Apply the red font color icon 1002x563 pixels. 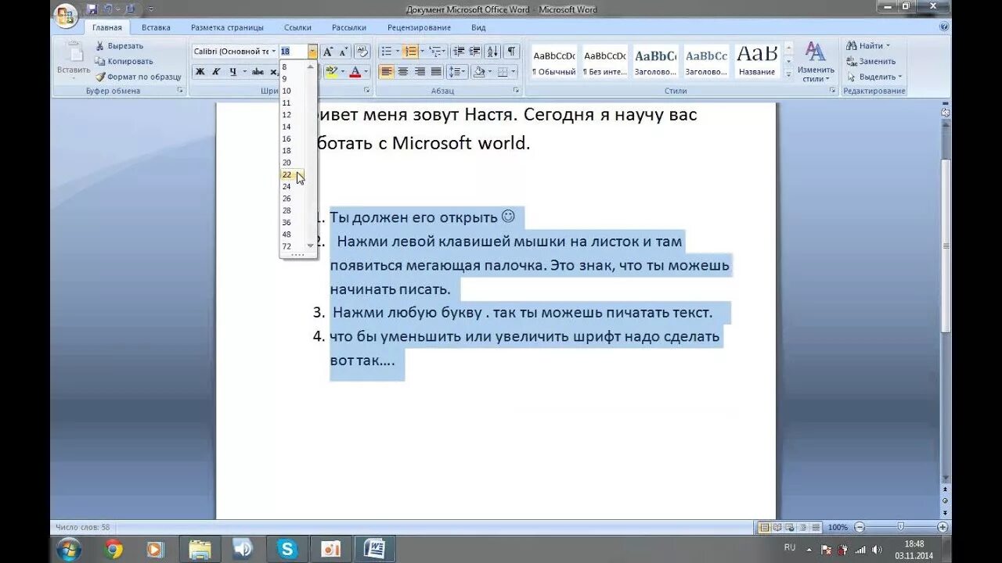[356, 72]
